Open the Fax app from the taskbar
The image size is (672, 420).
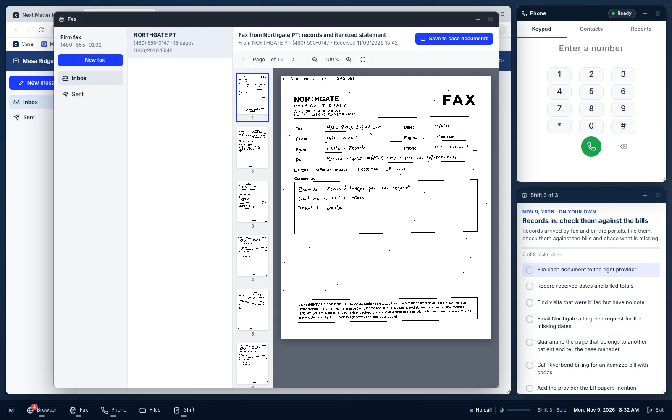click(79, 410)
